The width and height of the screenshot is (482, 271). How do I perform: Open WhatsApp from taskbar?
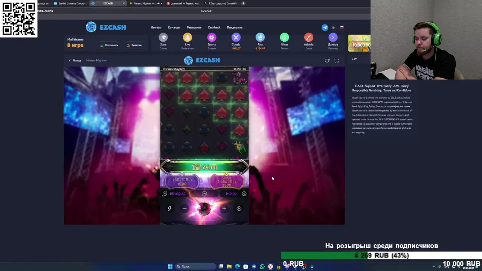tap(262, 266)
